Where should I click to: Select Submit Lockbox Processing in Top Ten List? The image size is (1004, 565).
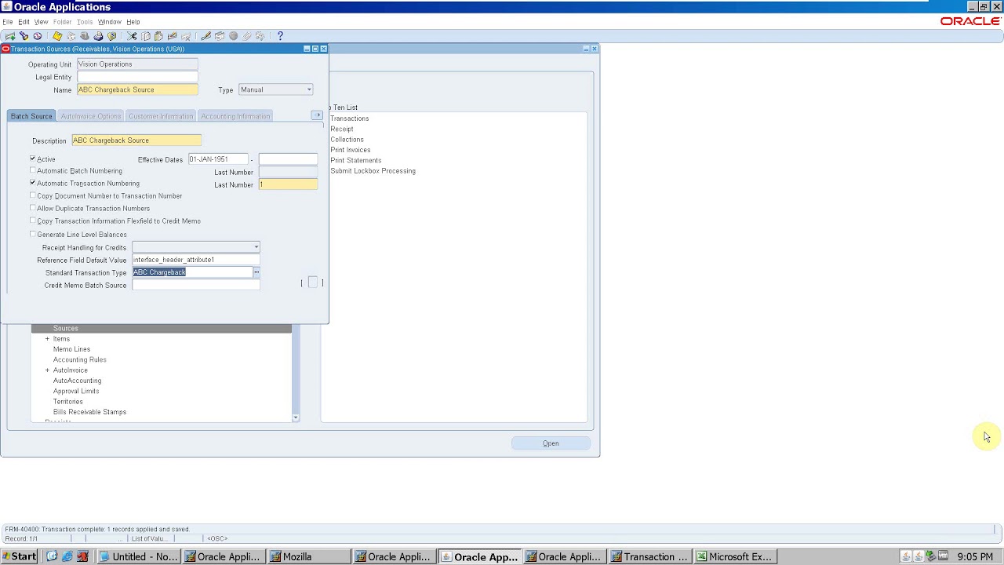coord(373,171)
